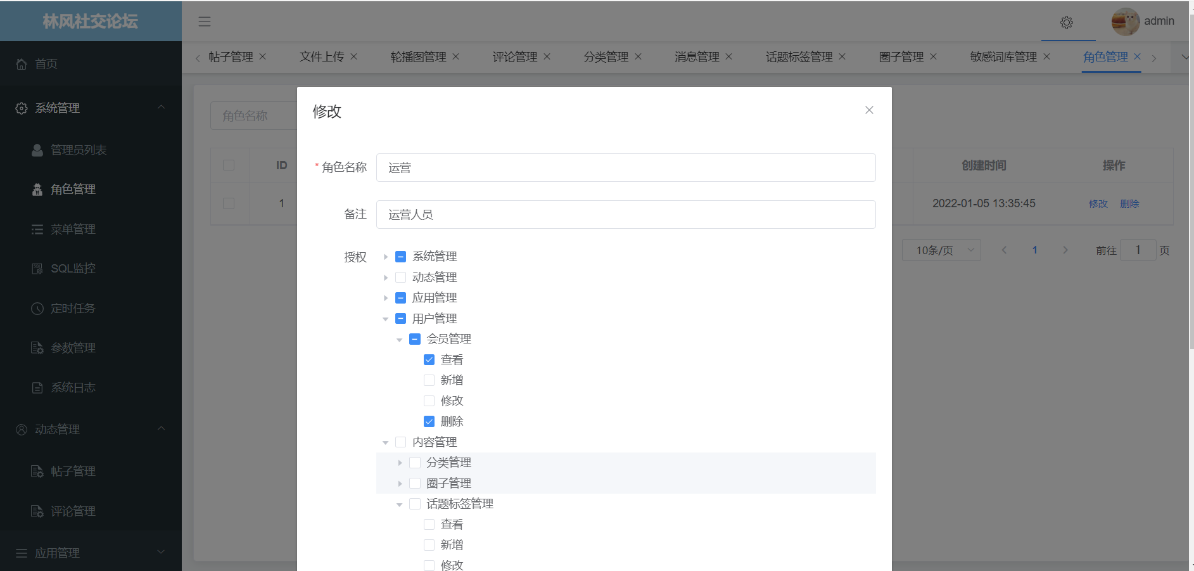Viewport: 1194px width, 571px height.
Task: Click the hamburger collapse icon in top bar
Action: tap(204, 21)
